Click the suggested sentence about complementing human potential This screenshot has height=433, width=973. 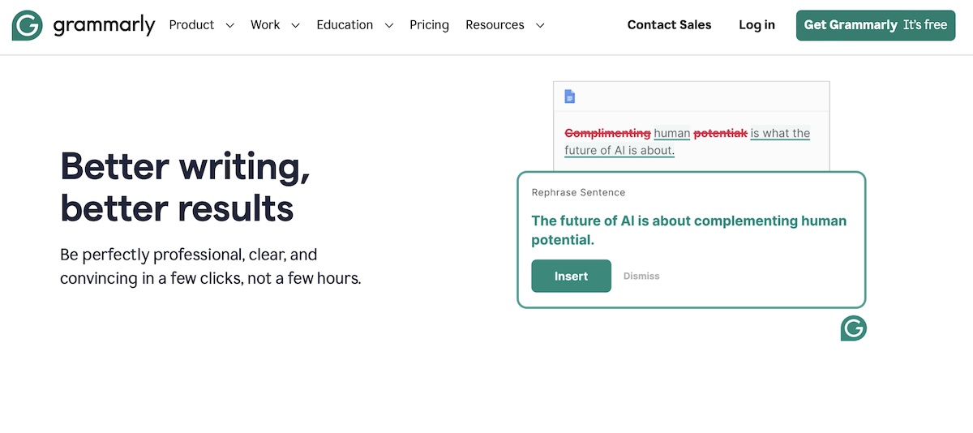point(688,230)
